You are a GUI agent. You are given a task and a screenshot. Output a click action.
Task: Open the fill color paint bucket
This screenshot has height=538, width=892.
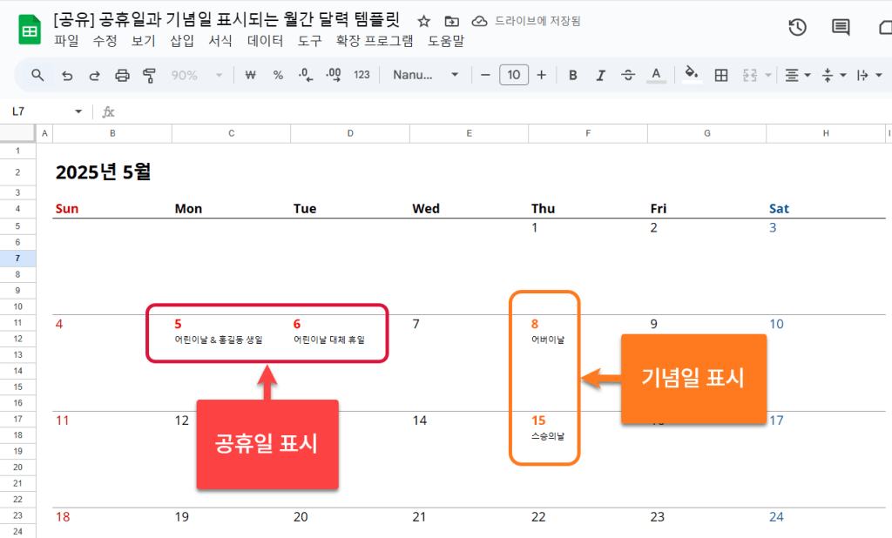[x=692, y=76]
